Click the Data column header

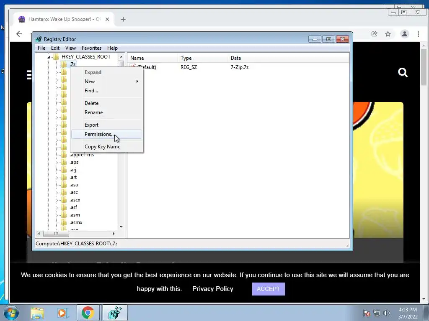(x=288, y=58)
